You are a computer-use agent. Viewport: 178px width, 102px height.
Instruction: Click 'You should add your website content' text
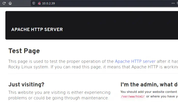coord(149,92)
